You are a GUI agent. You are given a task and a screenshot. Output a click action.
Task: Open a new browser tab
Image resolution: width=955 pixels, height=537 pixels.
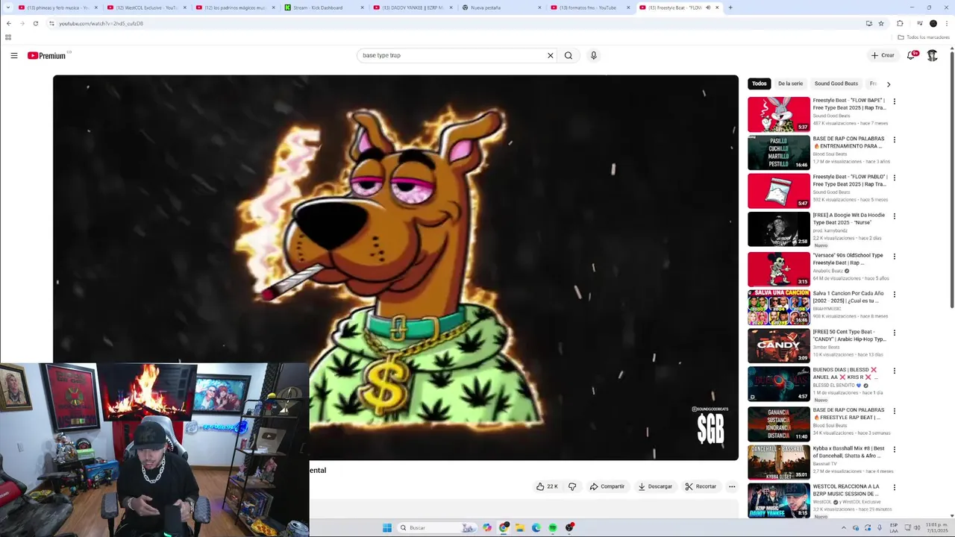(x=730, y=7)
